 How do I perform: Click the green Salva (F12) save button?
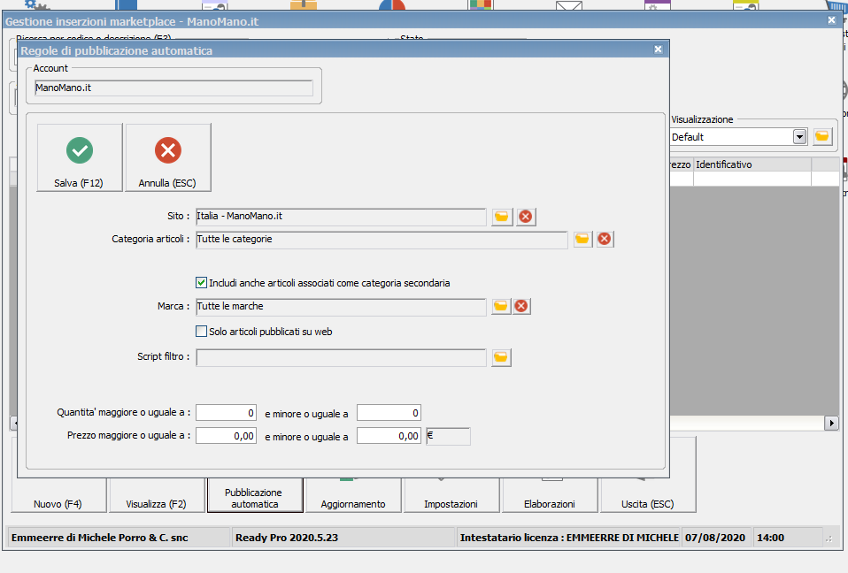(80, 157)
